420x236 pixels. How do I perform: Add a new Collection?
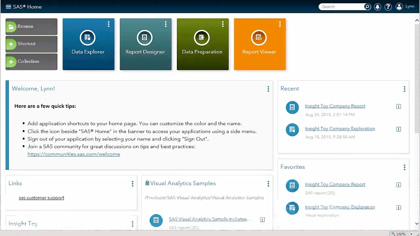[x=31, y=62]
